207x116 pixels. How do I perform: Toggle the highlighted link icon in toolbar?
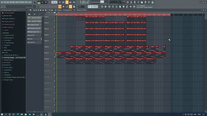pyautogui.click(x=71, y=6)
